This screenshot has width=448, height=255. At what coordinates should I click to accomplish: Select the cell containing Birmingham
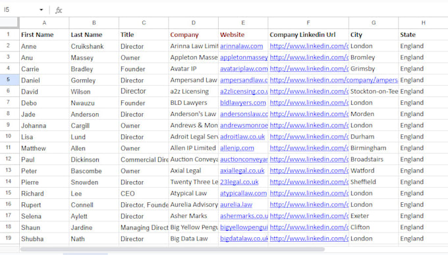374,148
